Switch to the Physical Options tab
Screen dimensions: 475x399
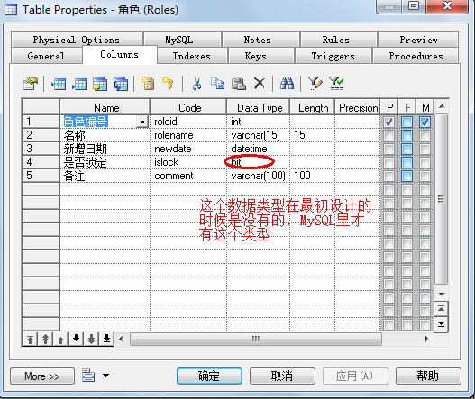[77, 40]
